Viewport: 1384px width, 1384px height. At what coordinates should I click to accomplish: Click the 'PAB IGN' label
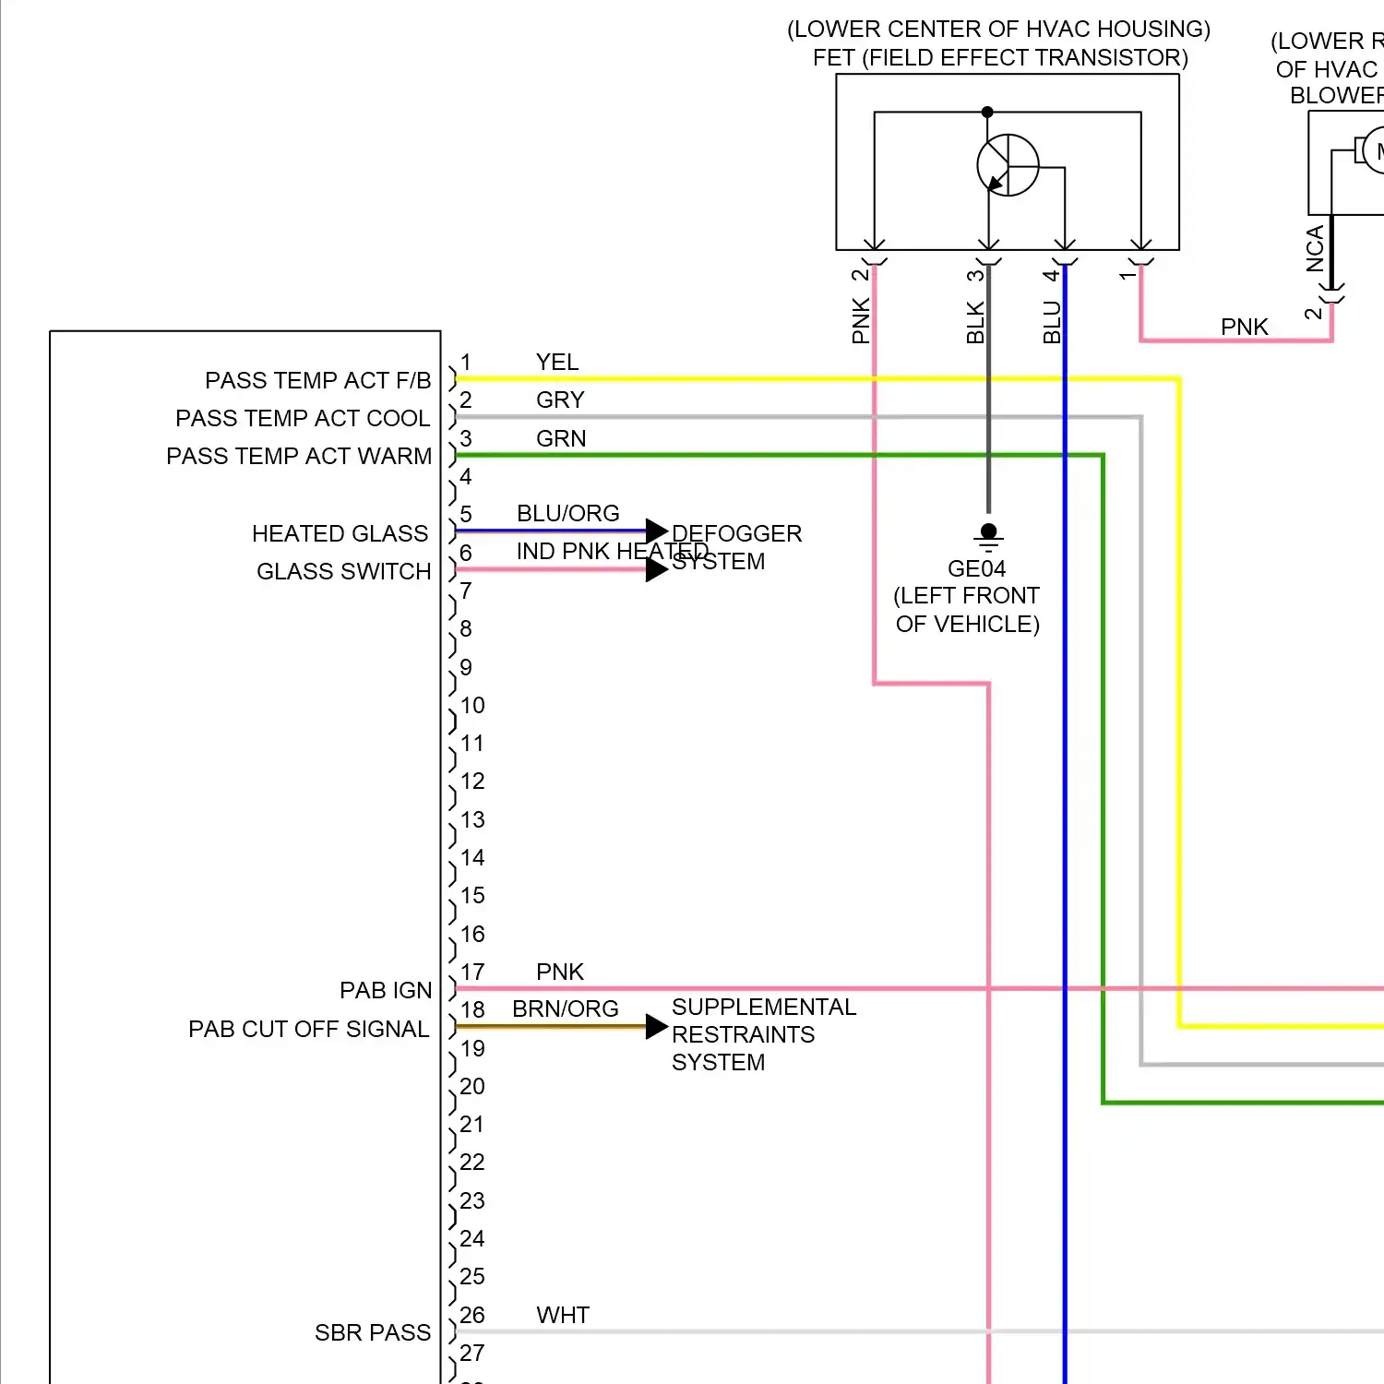[x=386, y=990]
